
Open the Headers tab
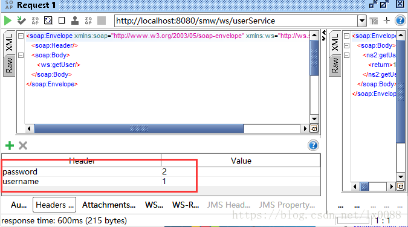coord(54,205)
